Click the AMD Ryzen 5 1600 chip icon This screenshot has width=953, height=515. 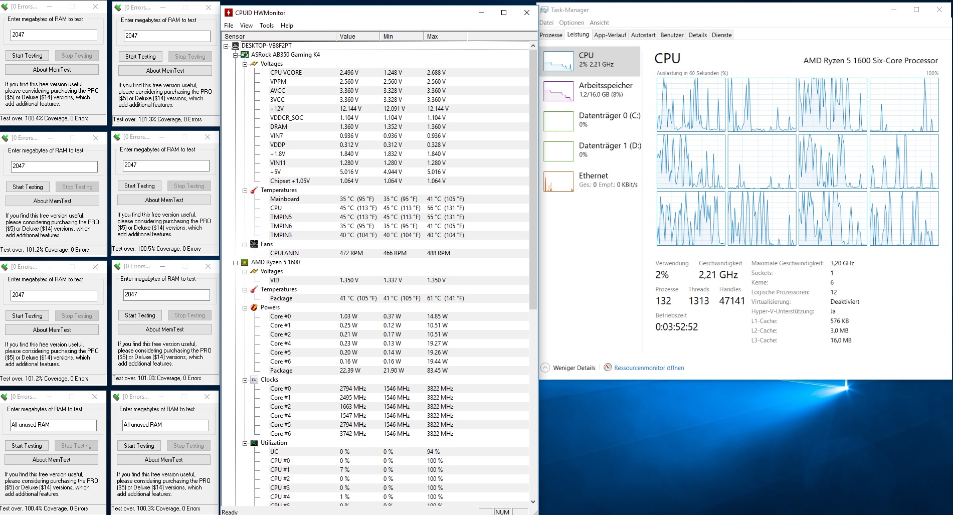pos(245,262)
